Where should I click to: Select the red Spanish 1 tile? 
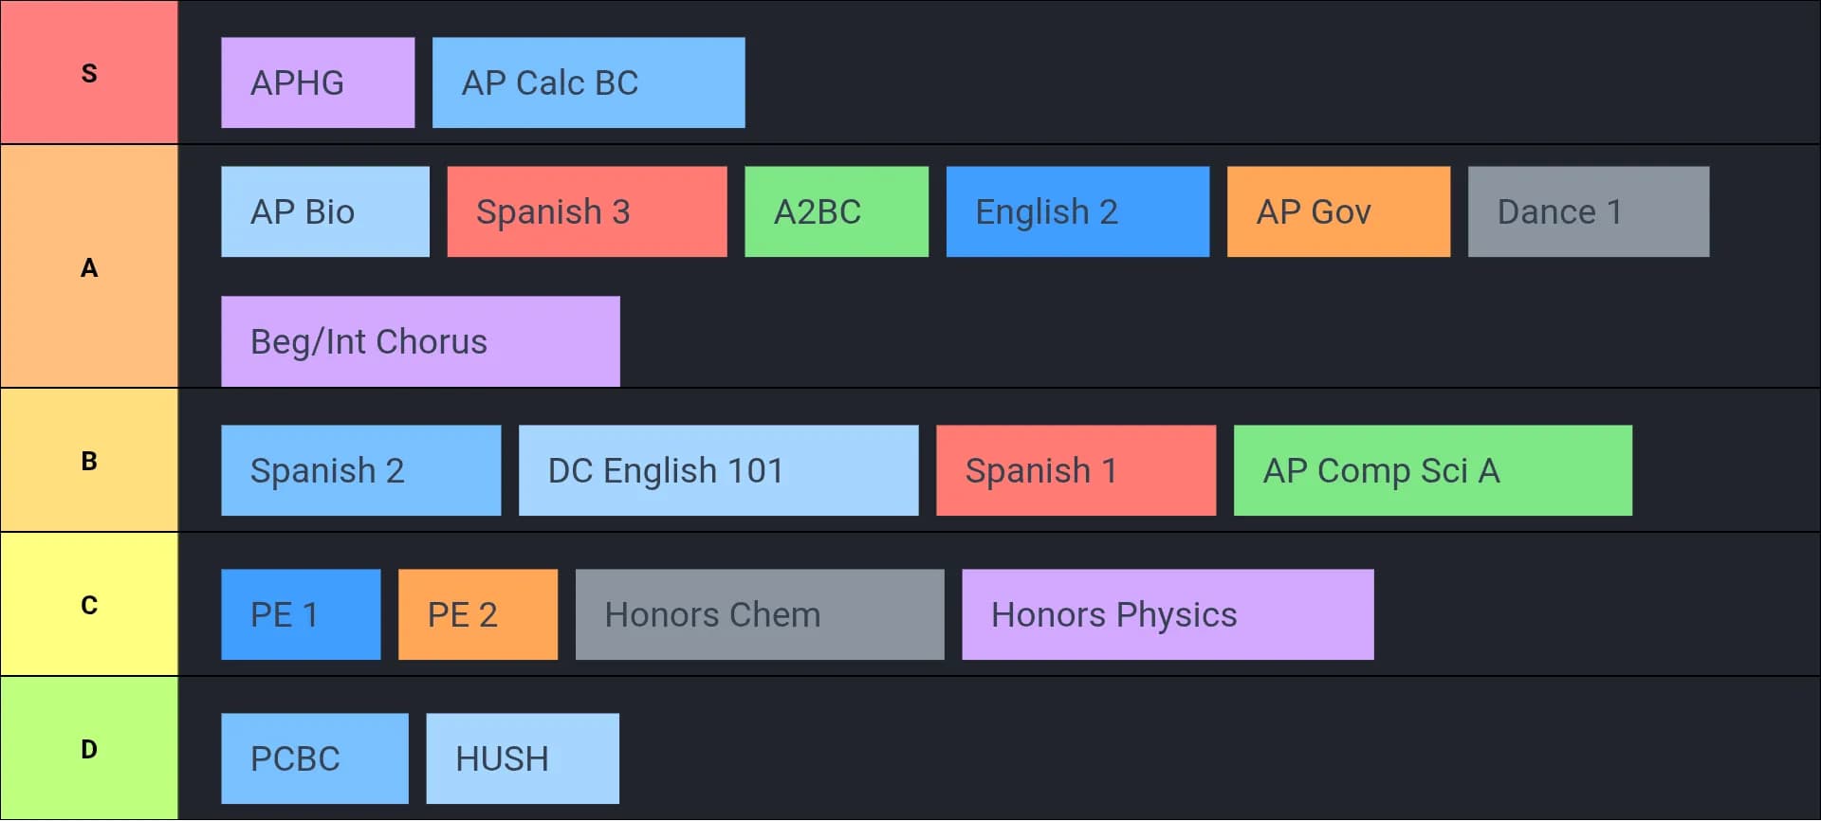[1076, 470]
